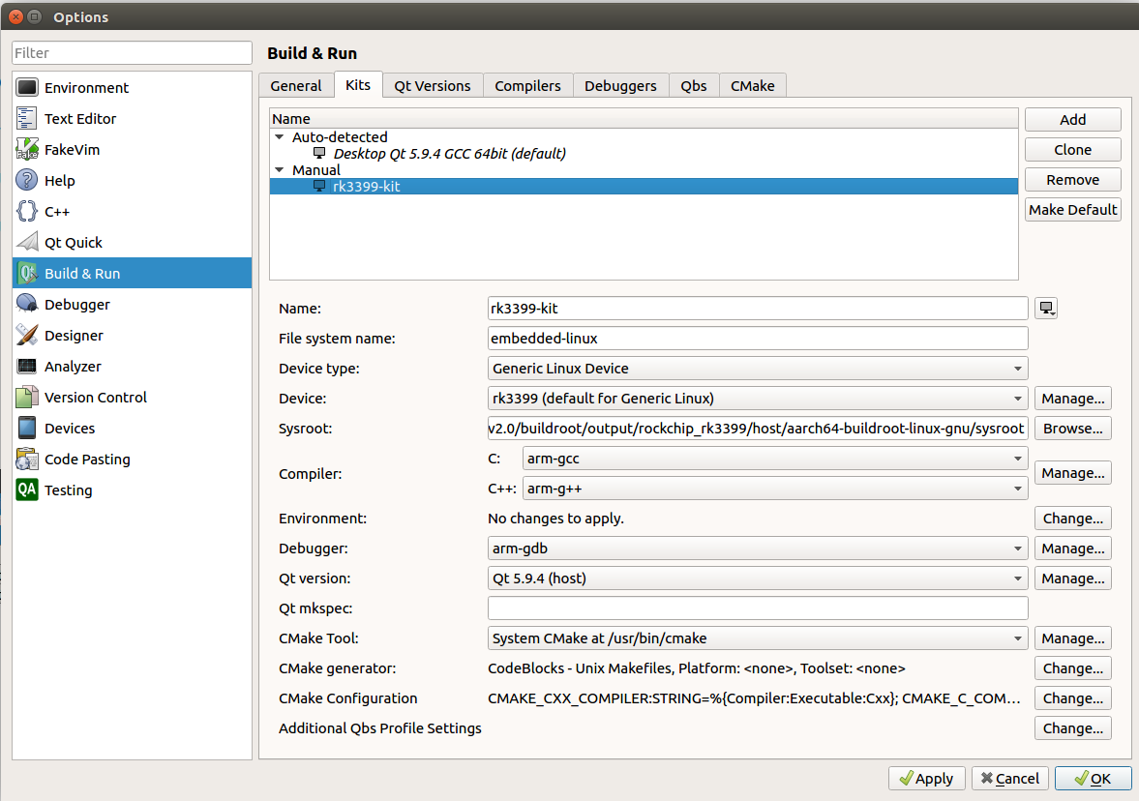Open FakeVim settings in sidebar
The width and height of the screenshot is (1139, 801).
point(72,150)
